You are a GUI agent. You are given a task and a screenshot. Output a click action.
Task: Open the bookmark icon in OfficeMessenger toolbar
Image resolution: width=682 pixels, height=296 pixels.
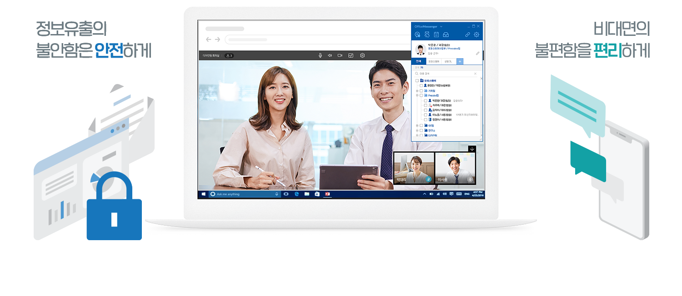click(427, 35)
